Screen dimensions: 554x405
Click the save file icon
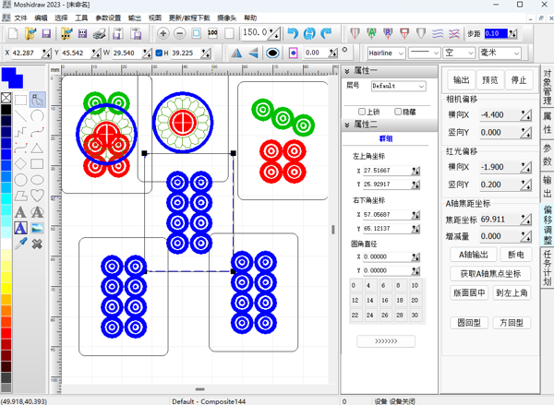[45, 34]
